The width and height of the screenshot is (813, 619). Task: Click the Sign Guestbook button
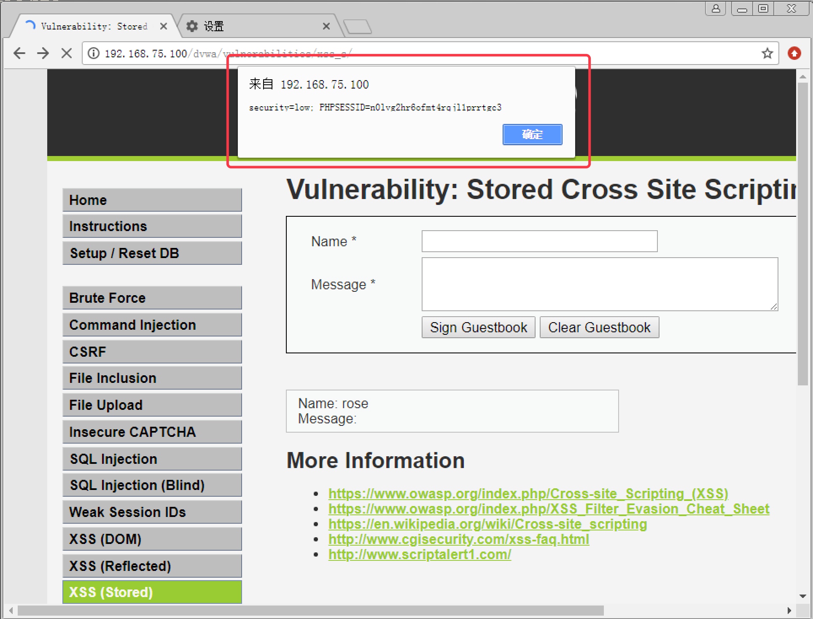tap(478, 327)
